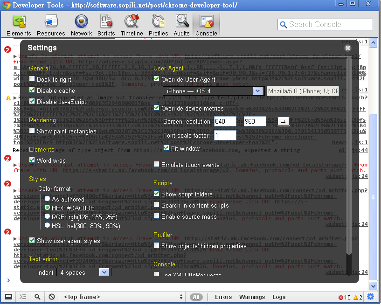This screenshot has width=381, height=306.
Task: Click the magnifier icon in Search Console
Action: [284, 25]
